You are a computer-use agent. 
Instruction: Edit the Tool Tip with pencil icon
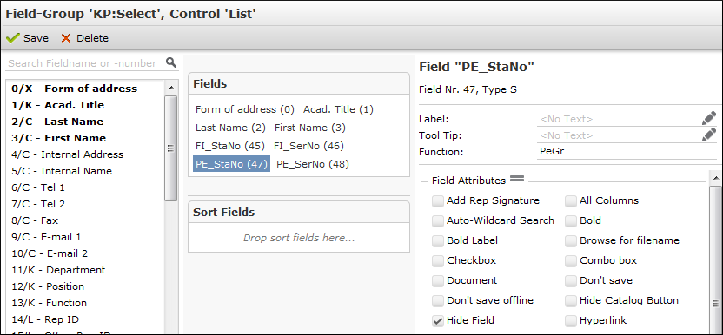click(x=709, y=135)
